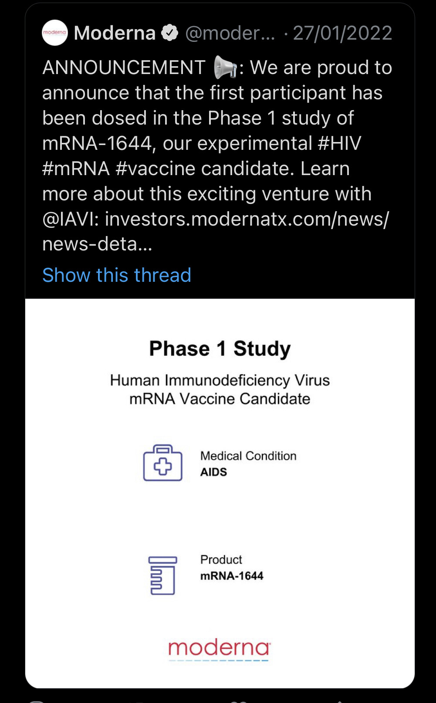Click the ANNOUNCEMENT word in the tweet text
The height and width of the screenshot is (703, 436).
124,68
